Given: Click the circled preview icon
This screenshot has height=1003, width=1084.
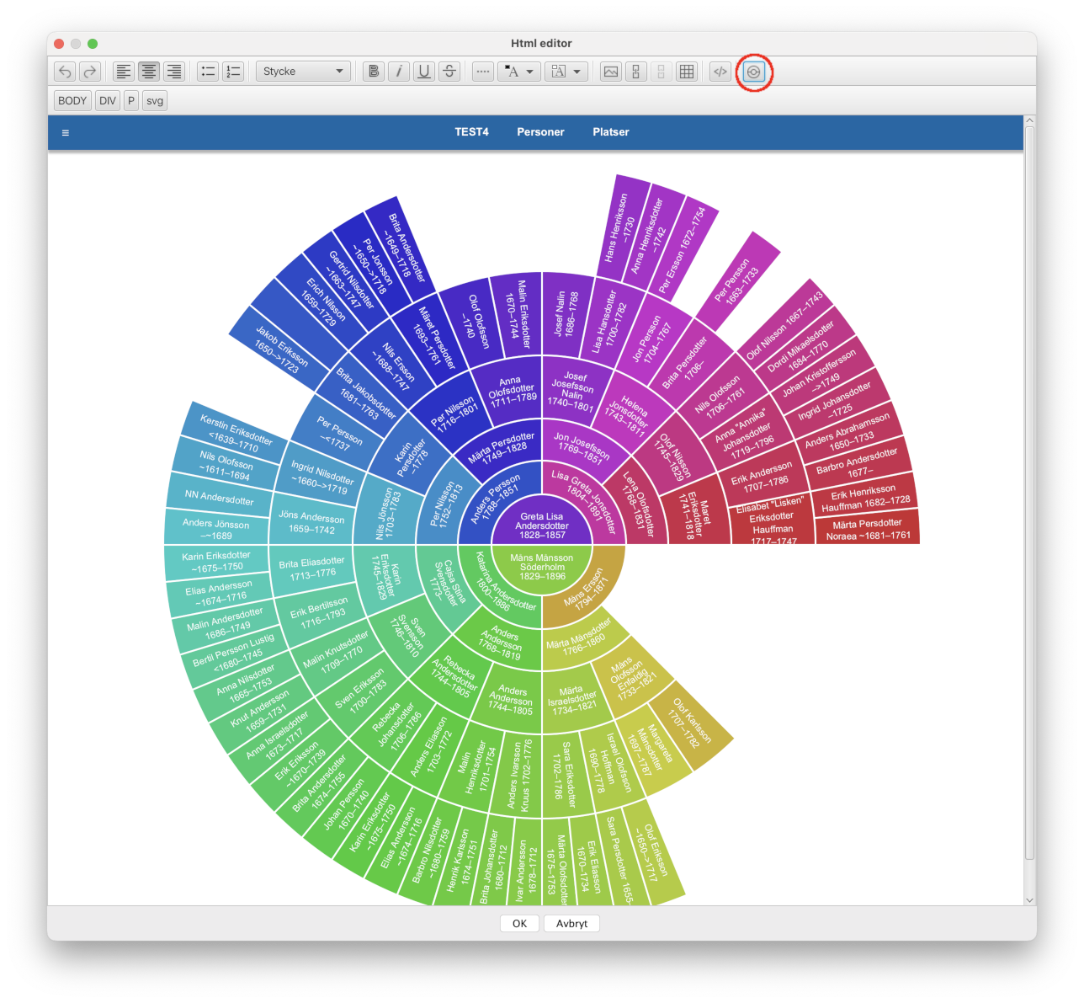Looking at the screenshot, I should tap(753, 72).
